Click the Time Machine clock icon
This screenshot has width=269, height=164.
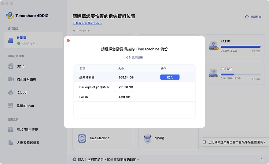[x=82, y=138]
